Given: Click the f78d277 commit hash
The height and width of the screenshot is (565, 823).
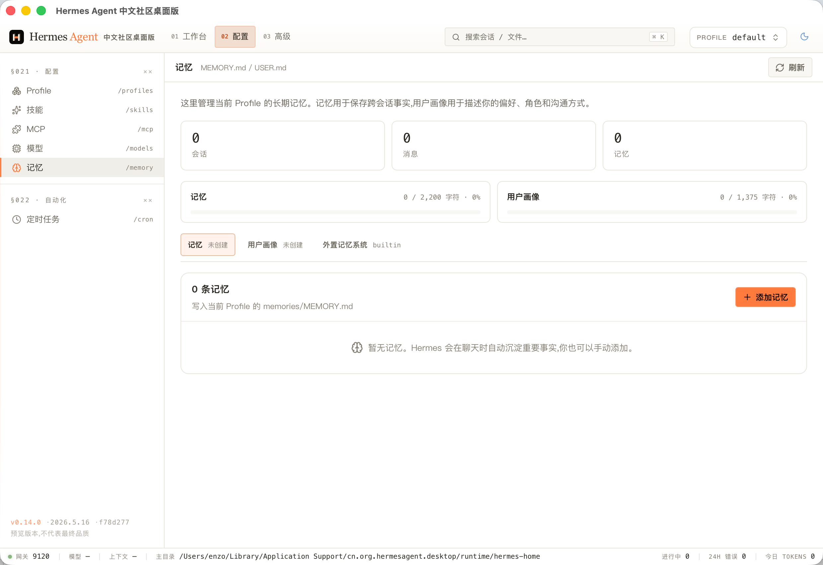Looking at the screenshot, I should 114,523.
